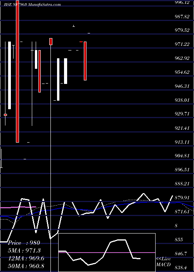Select the 888.21 price label
194x272 pixels.
pyautogui.click(x=182, y=184)
